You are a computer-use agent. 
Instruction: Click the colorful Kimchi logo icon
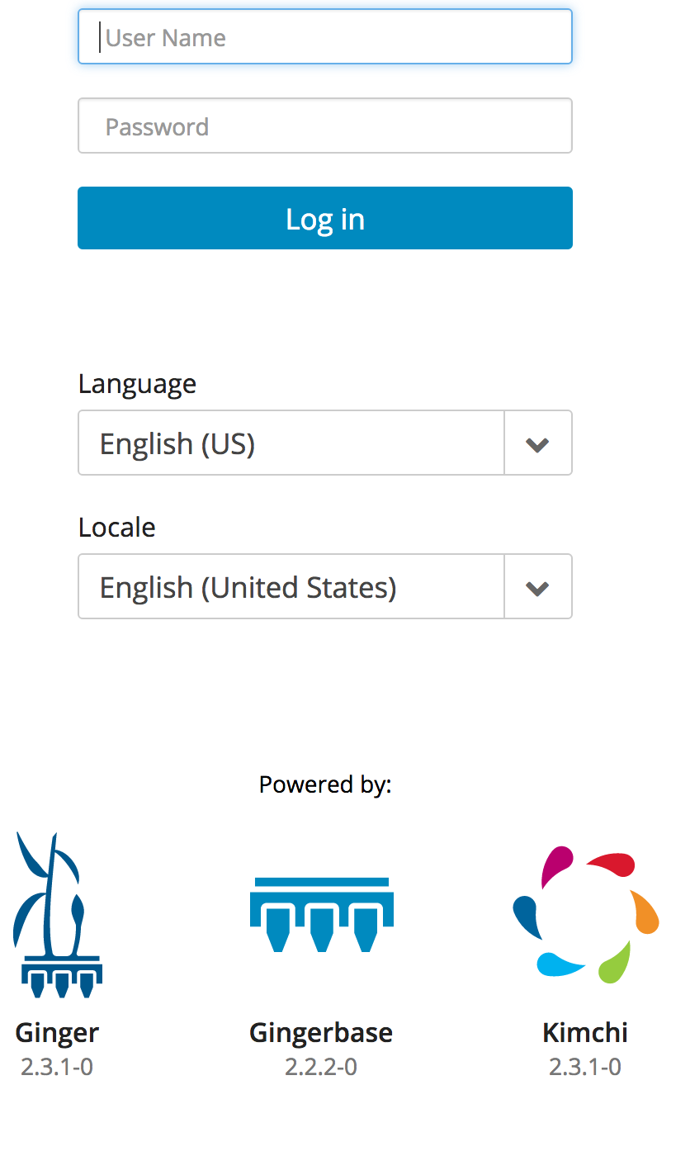585,915
